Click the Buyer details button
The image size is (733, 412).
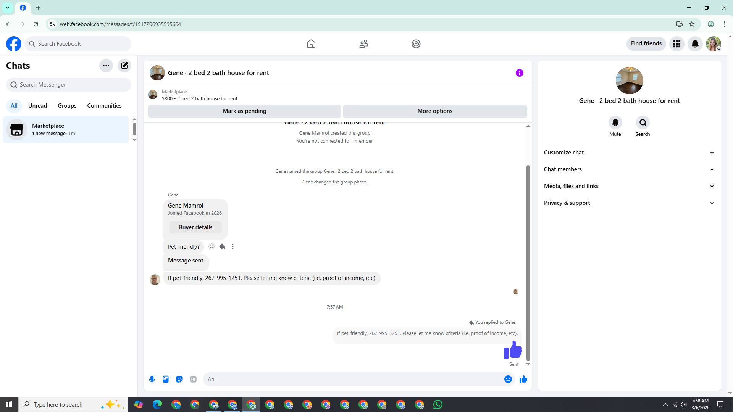coord(195,227)
